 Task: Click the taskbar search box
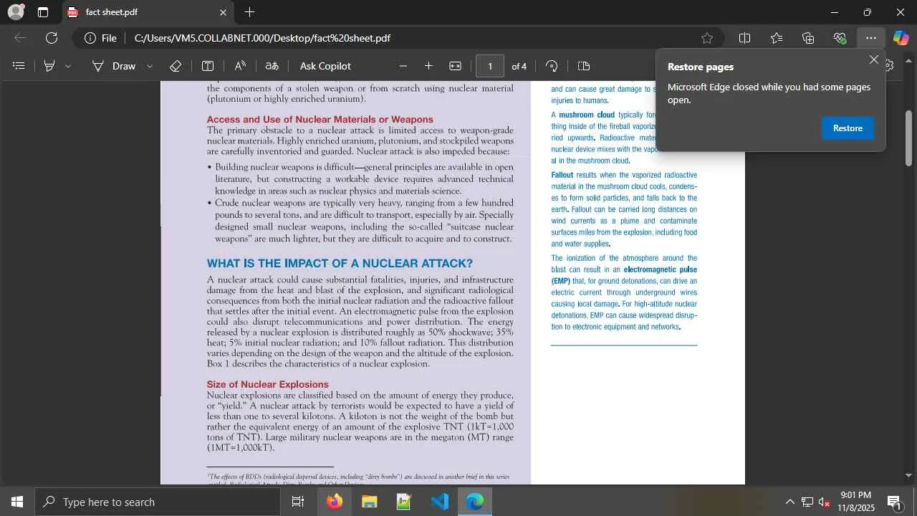click(x=157, y=502)
